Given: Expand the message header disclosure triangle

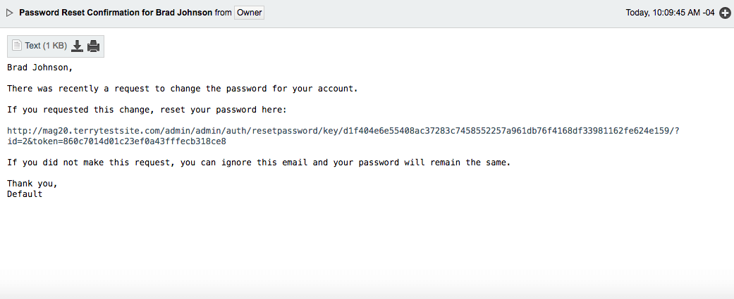Looking at the screenshot, I should click(9, 13).
